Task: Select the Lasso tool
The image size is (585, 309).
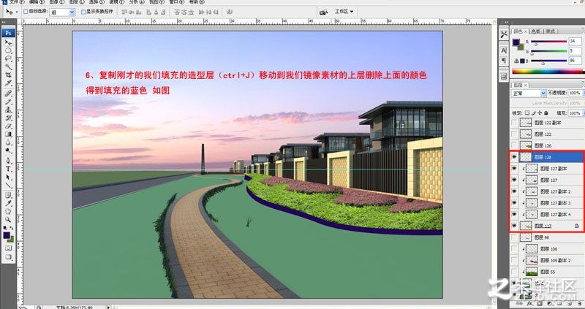Action: [8, 59]
